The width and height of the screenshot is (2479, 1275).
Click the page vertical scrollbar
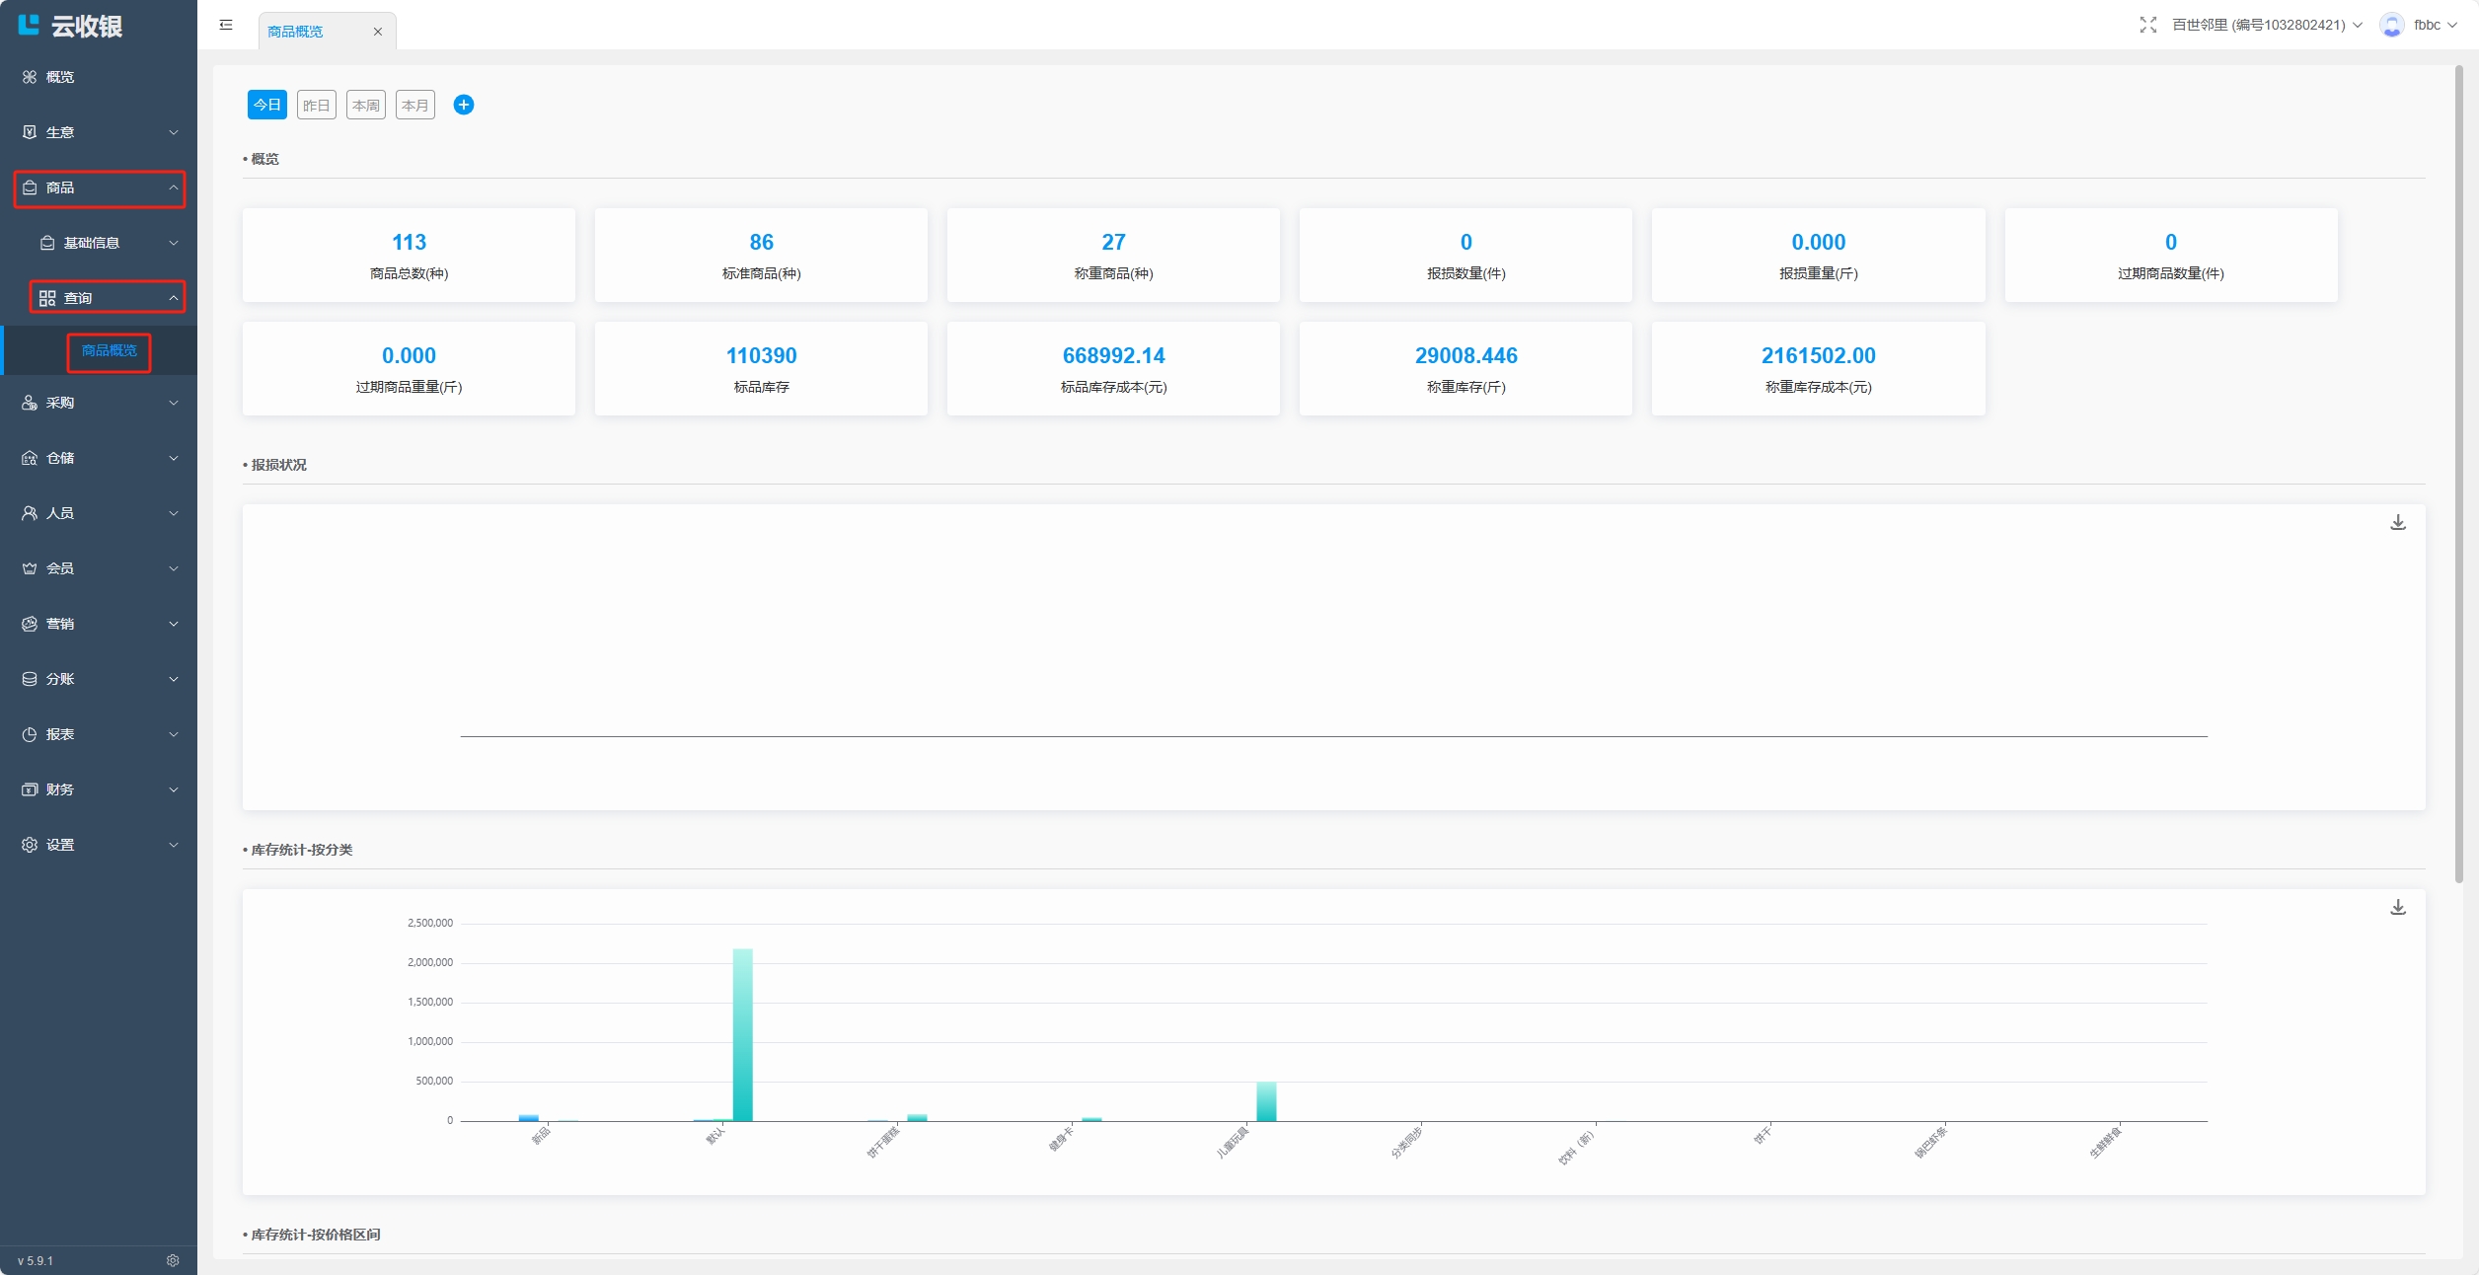(2458, 474)
